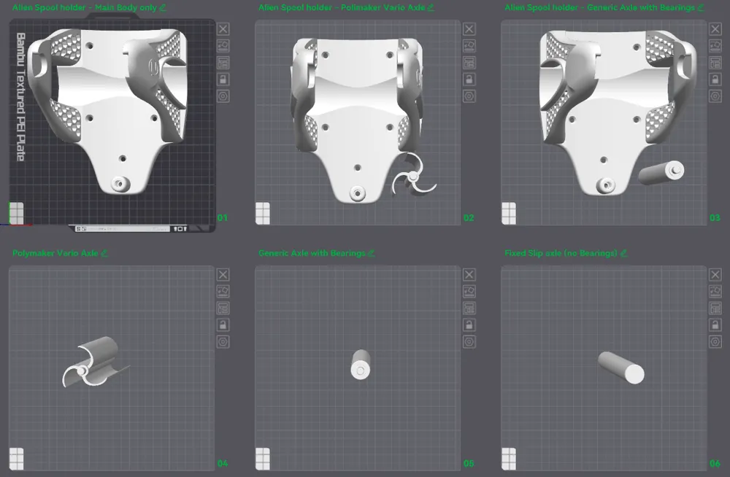Toggle lock on plate 01
The width and height of the screenshot is (730, 477).
coord(223,79)
